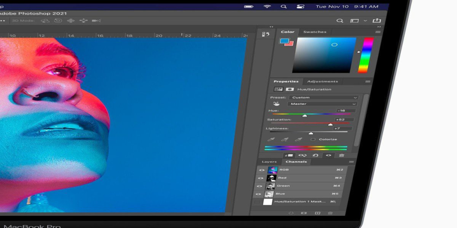The width and height of the screenshot is (457, 228).
Task: Enable the Colorize checkbox
Action: pyautogui.click(x=313, y=139)
